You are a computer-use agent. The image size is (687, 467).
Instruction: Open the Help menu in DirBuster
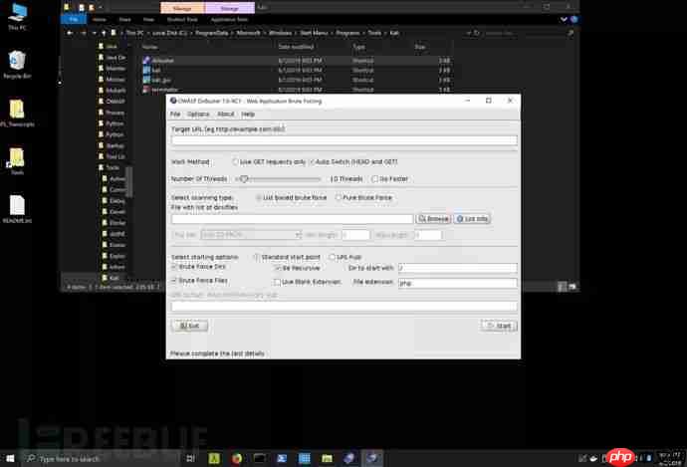click(248, 114)
